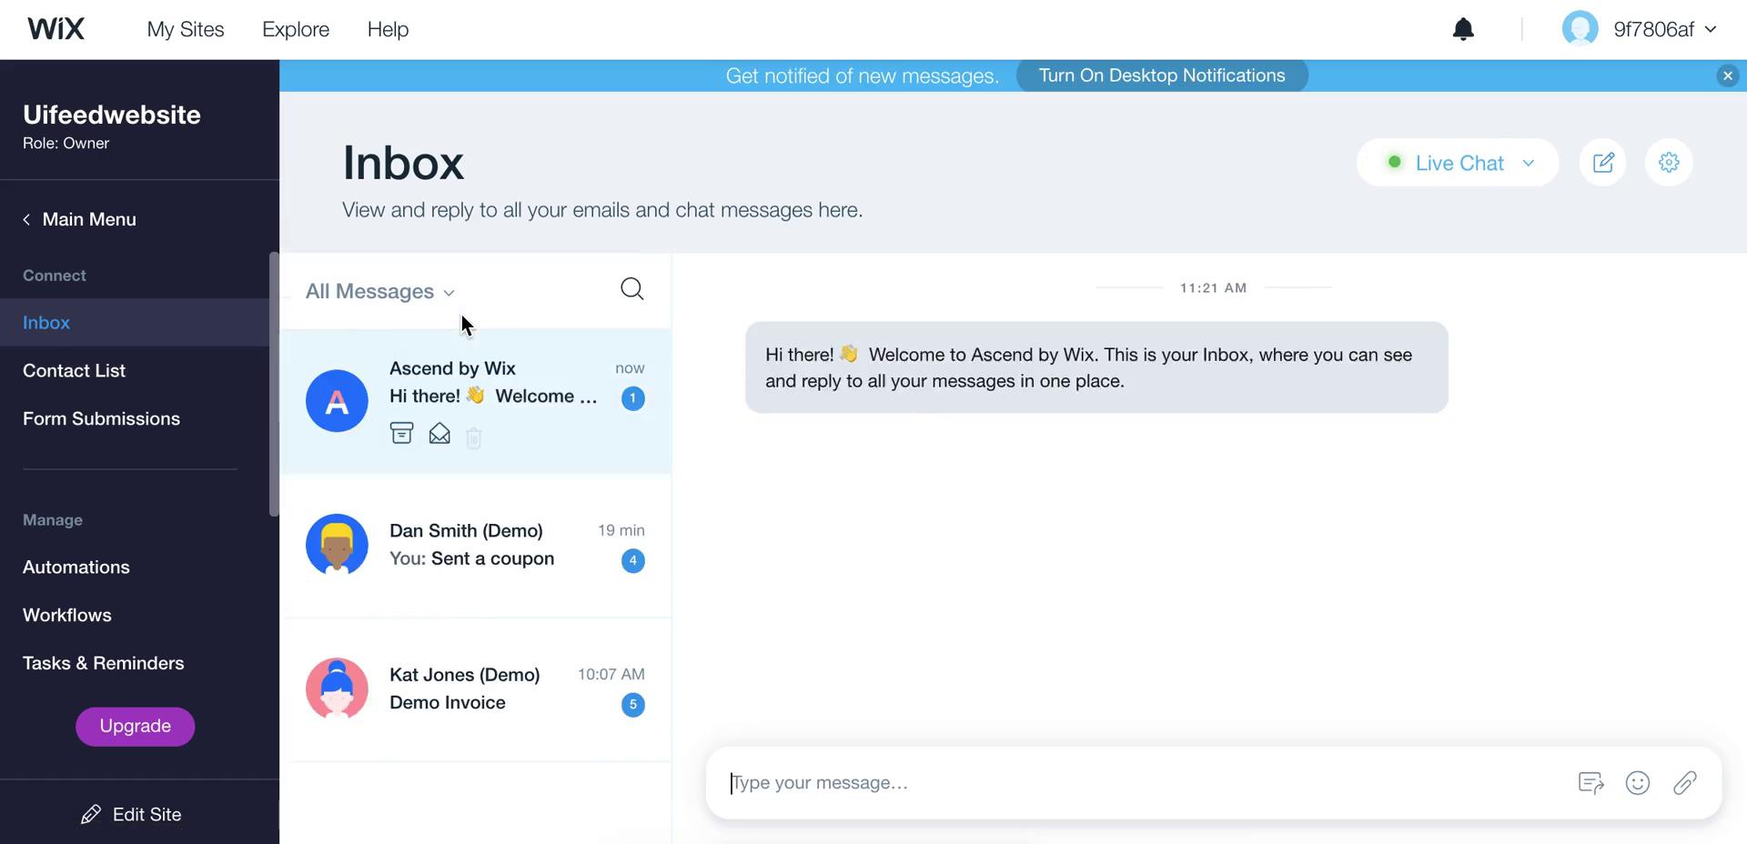Open the All Messages filter dropdown
This screenshot has height=844, width=1747.
[x=380, y=291]
